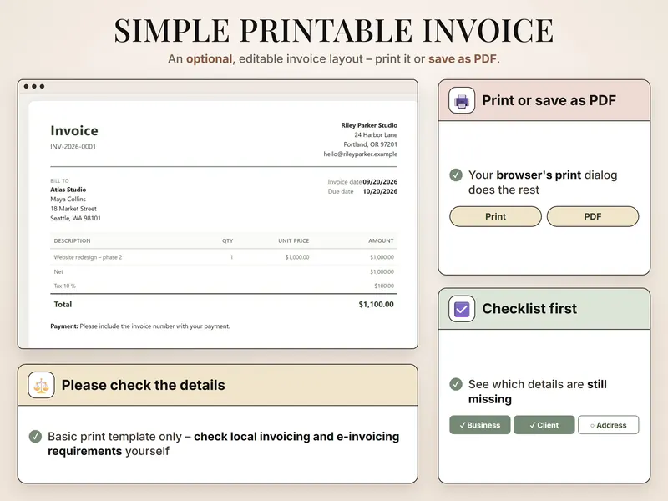The image size is (668, 501).
Task: Click the due date 10/20/2026
Action: [x=380, y=191]
